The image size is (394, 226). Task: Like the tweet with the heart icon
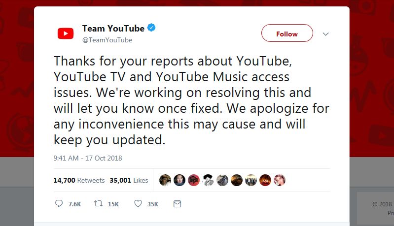pyautogui.click(x=138, y=203)
